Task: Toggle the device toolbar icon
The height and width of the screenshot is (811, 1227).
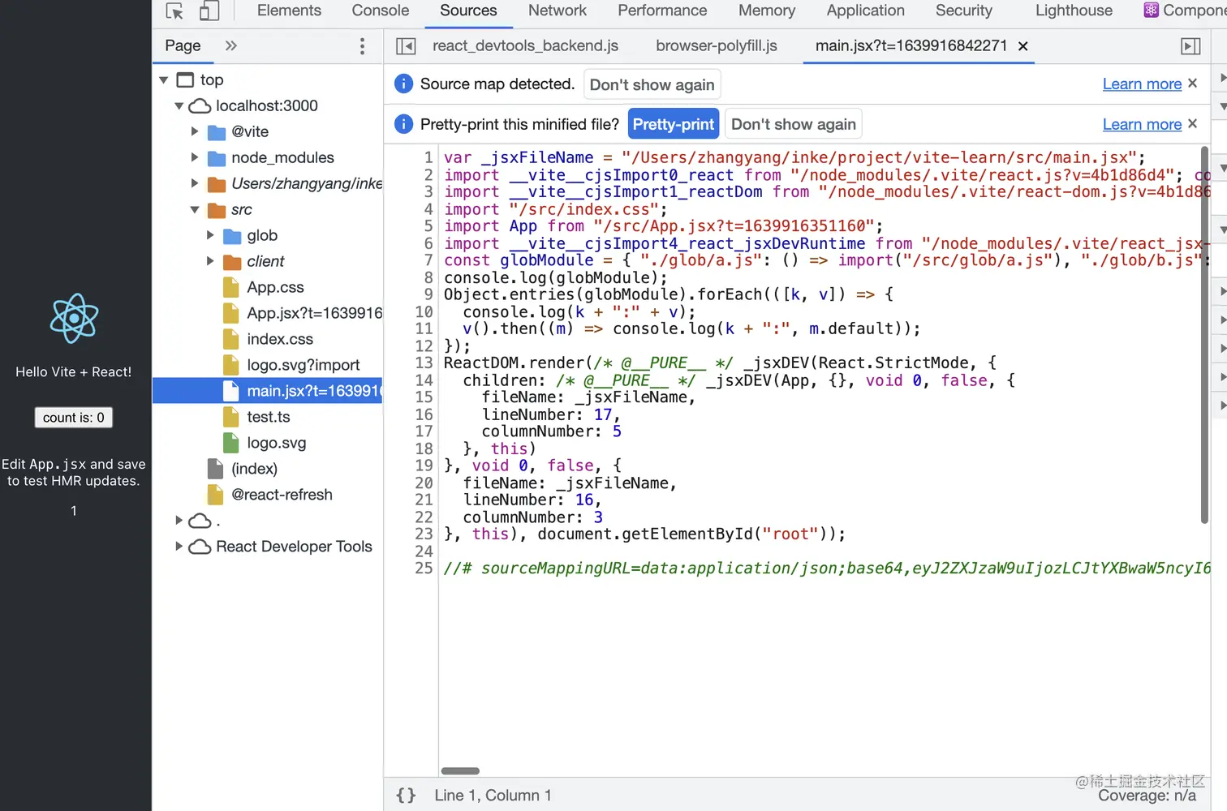Action: click(209, 11)
